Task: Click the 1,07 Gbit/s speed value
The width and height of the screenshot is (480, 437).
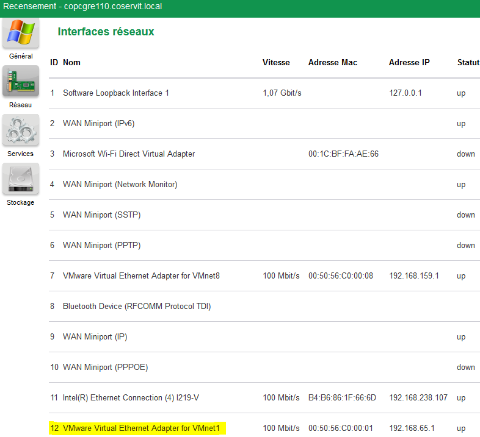Action: (282, 93)
